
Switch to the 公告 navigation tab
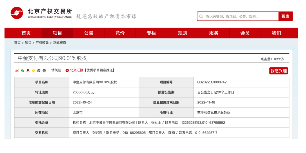[89, 33]
